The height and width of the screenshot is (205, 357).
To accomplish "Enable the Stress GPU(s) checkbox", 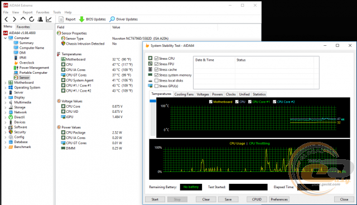I will tap(156, 86).
